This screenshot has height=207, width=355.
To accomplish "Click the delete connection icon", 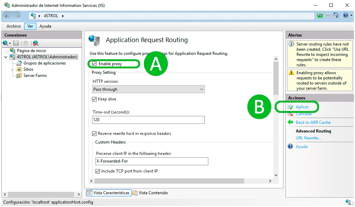I will coord(36,43).
